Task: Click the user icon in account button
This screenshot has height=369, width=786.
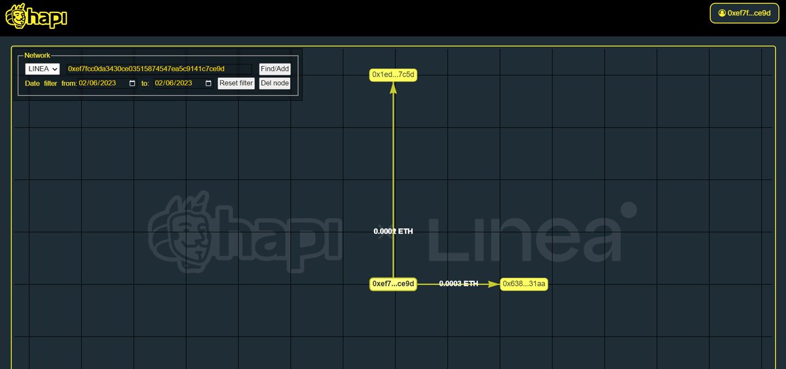Action: point(722,13)
